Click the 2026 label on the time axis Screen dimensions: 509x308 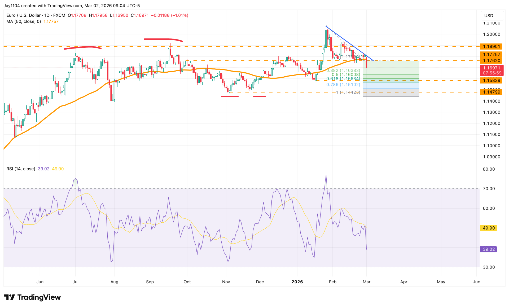(x=297, y=282)
